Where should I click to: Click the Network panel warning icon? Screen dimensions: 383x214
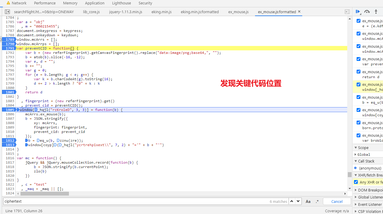pyautogui.click(x=8, y=3)
